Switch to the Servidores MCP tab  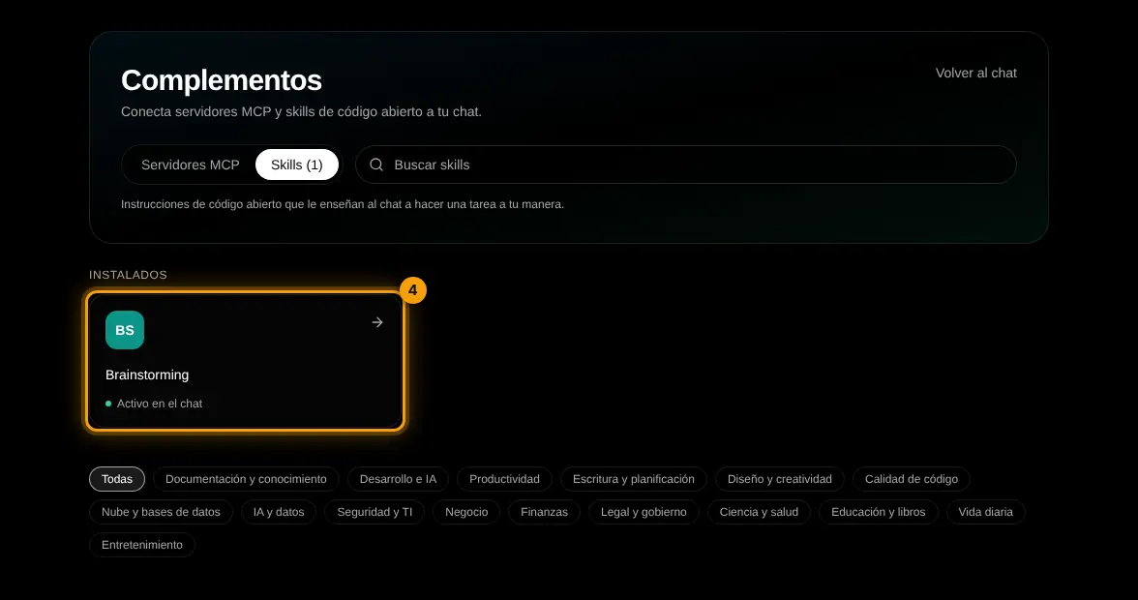pyautogui.click(x=190, y=165)
